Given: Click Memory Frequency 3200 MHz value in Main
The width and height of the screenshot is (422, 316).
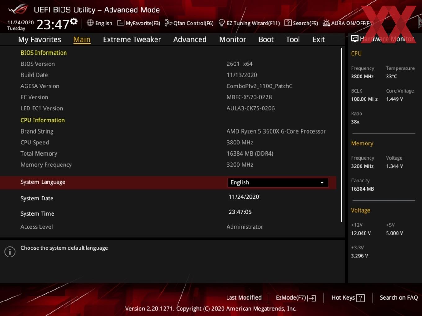Looking at the screenshot, I should 240,165.
